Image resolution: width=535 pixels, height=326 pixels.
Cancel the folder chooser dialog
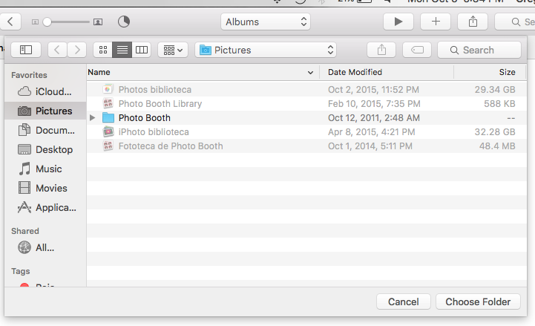click(404, 301)
